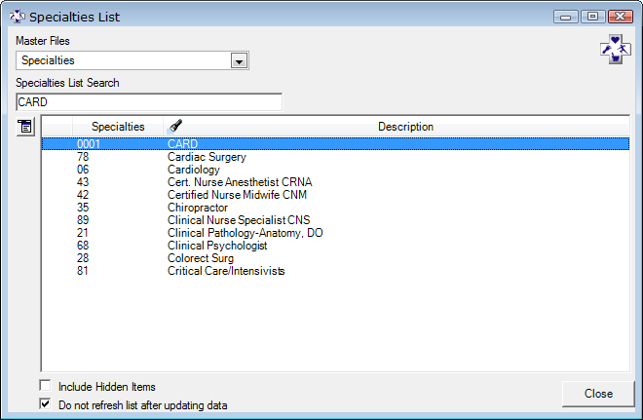Enable the Include Hidden Items checkbox

[x=45, y=386]
